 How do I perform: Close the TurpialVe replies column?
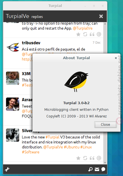(x=101, y=16)
